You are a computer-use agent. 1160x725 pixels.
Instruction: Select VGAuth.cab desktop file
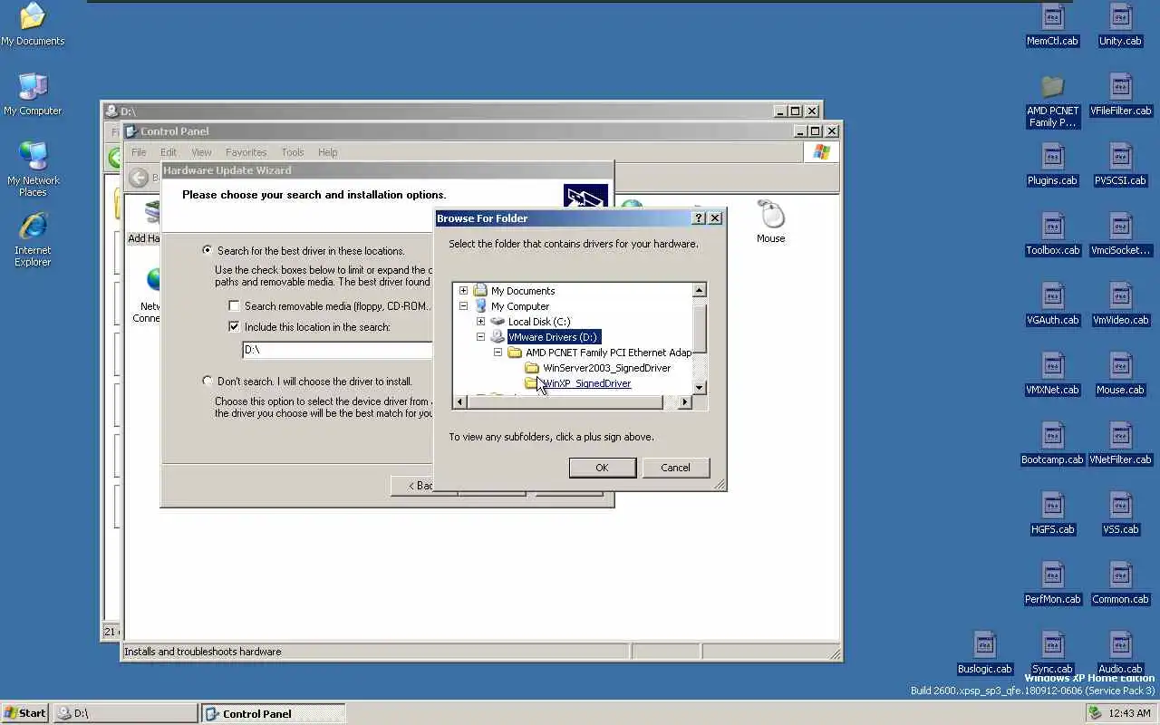point(1052,304)
